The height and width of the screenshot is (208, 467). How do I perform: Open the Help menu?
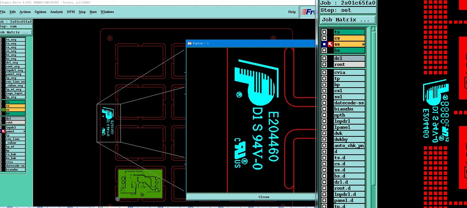point(292,12)
